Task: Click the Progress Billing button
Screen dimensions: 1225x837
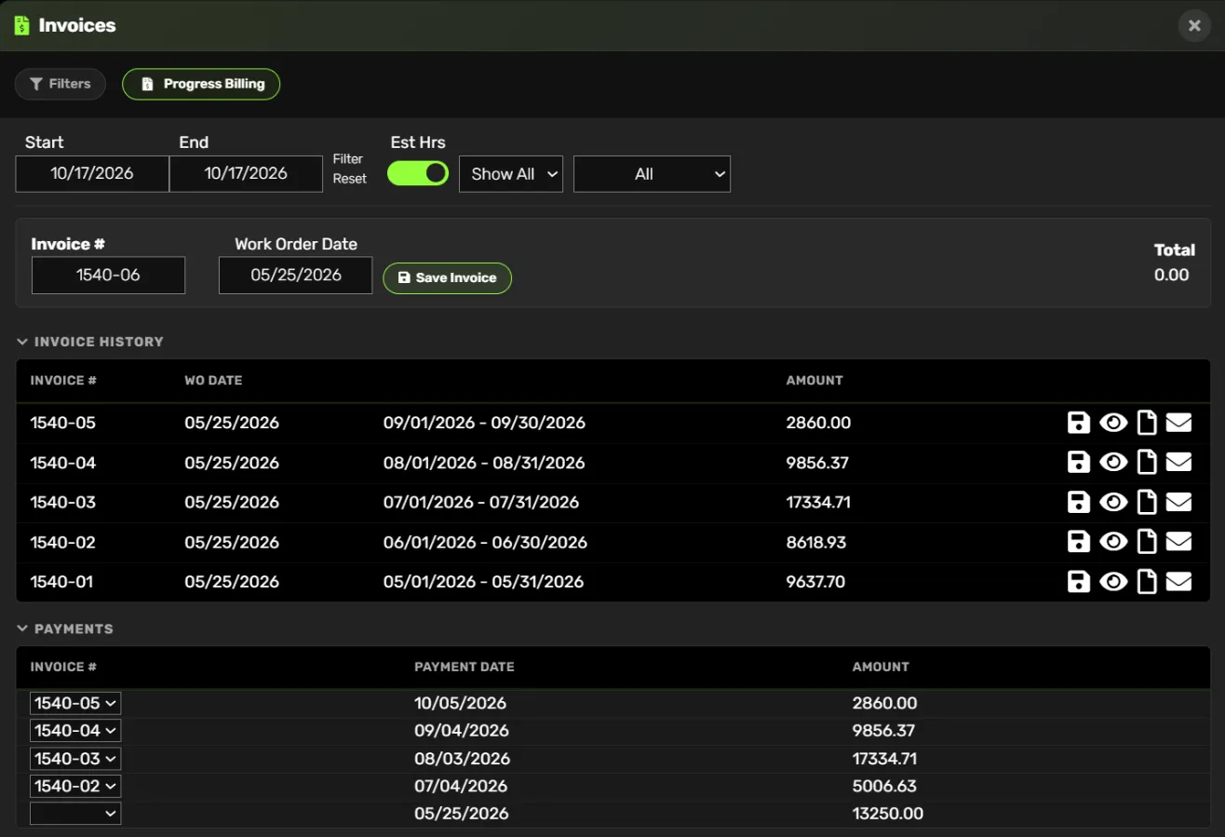Action: click(201, 84)
